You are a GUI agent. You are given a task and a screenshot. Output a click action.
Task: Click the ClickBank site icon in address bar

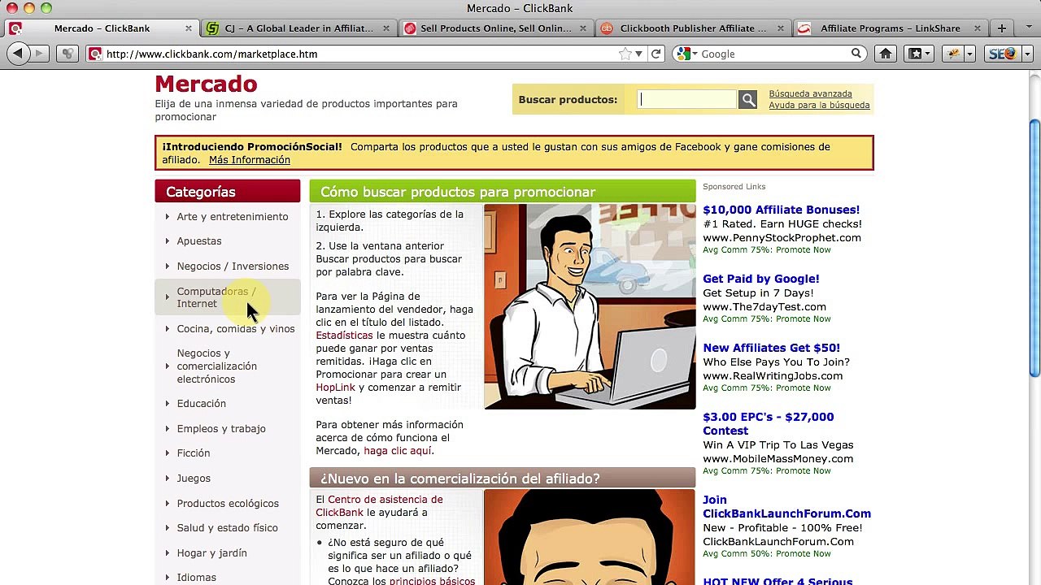coord(95,54)
